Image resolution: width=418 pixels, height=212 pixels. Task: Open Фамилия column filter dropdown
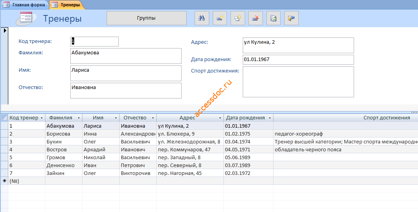pos(79,118)
